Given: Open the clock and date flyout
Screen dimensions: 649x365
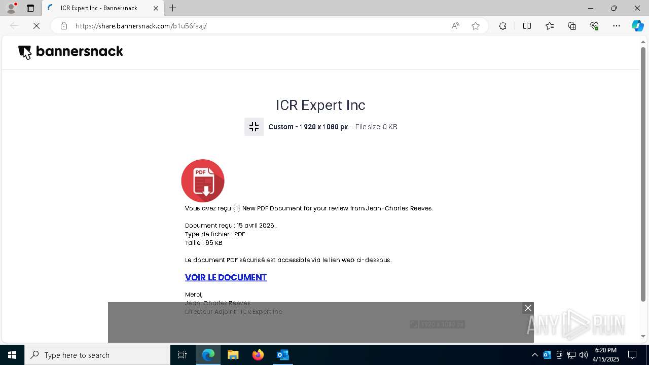Looking at the screenshot, I should (606, 355).
